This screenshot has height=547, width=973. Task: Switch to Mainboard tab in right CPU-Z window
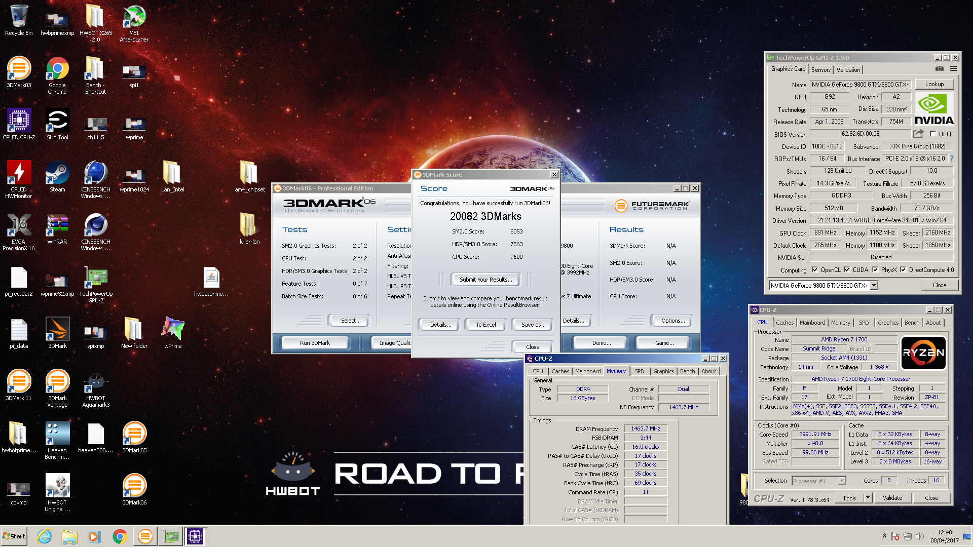tap(812, 323)
